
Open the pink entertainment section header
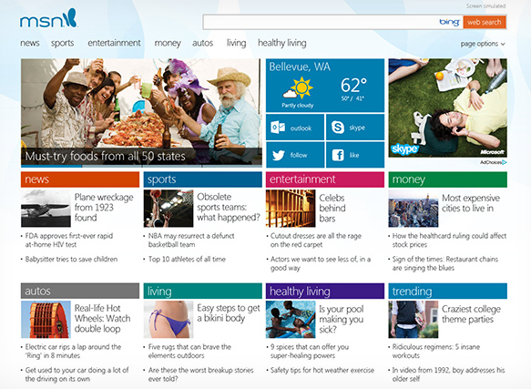tap(325, 179)
